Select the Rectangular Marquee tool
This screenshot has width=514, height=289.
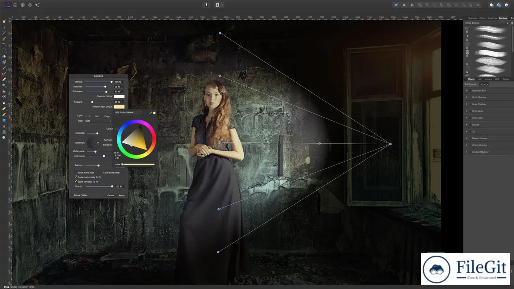4,50
